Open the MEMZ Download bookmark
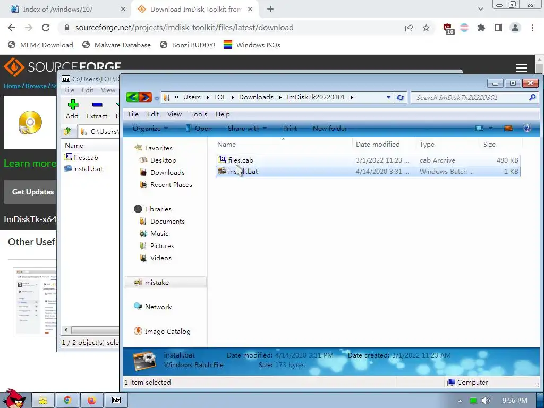The image size is (544, 408). coord(40,45)
